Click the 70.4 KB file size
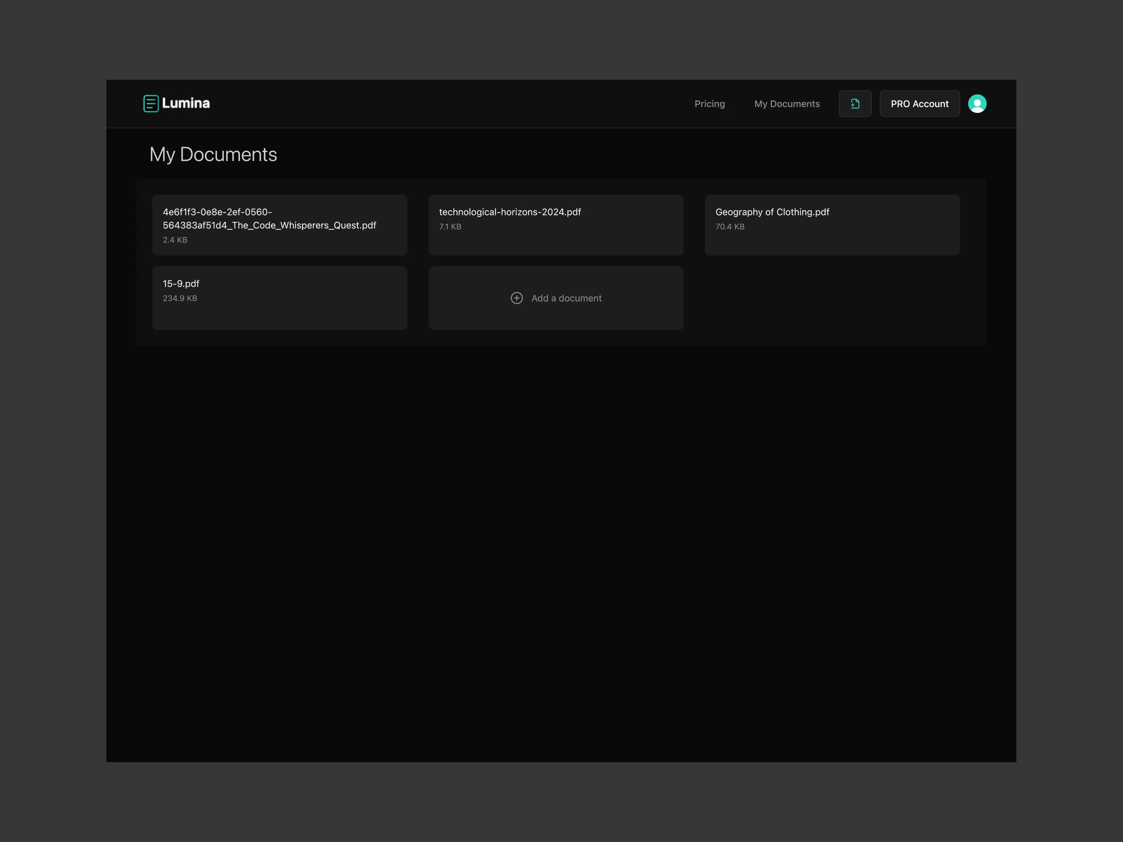 pos(730,227)
